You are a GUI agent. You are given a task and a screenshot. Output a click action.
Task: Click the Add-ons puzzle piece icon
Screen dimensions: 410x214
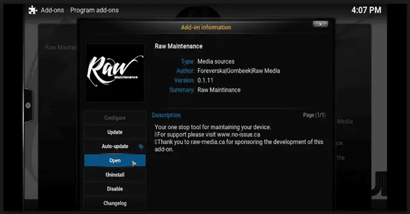pyautogui.click(x=33, y=10)
